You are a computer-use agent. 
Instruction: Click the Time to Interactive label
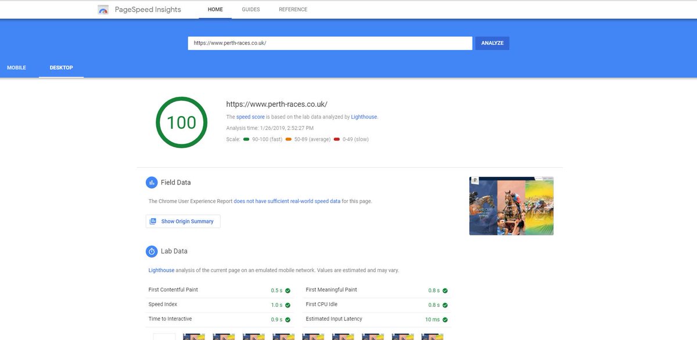click(170, 319)
